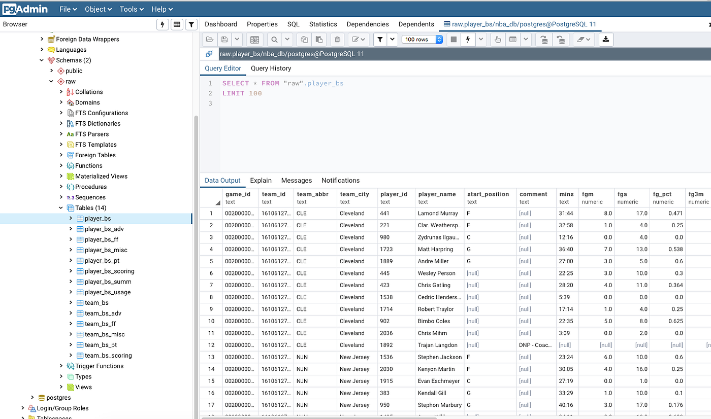This screenshot has width=711, height=419.
Task: Click the Save floppy disk icon
Action: (x=224, y=40)
